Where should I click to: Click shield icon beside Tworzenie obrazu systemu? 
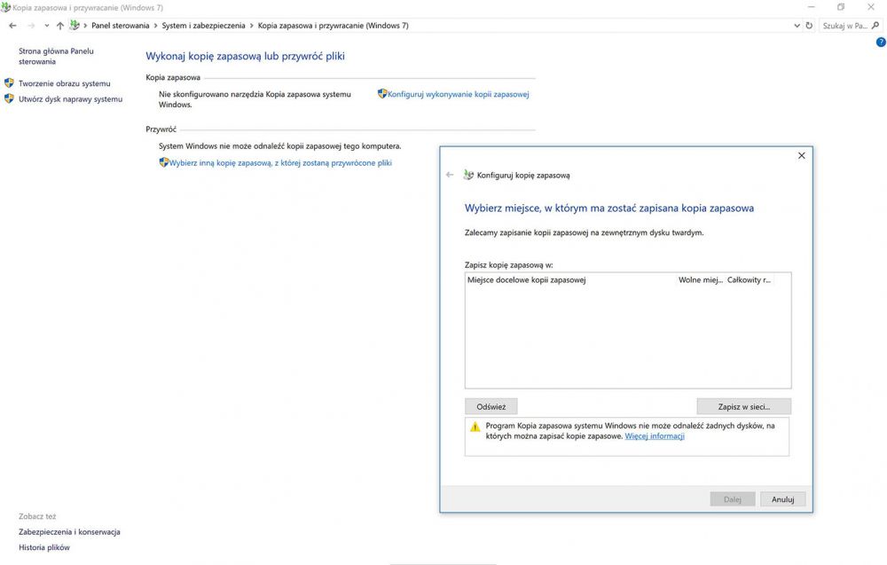pos(9,83)
